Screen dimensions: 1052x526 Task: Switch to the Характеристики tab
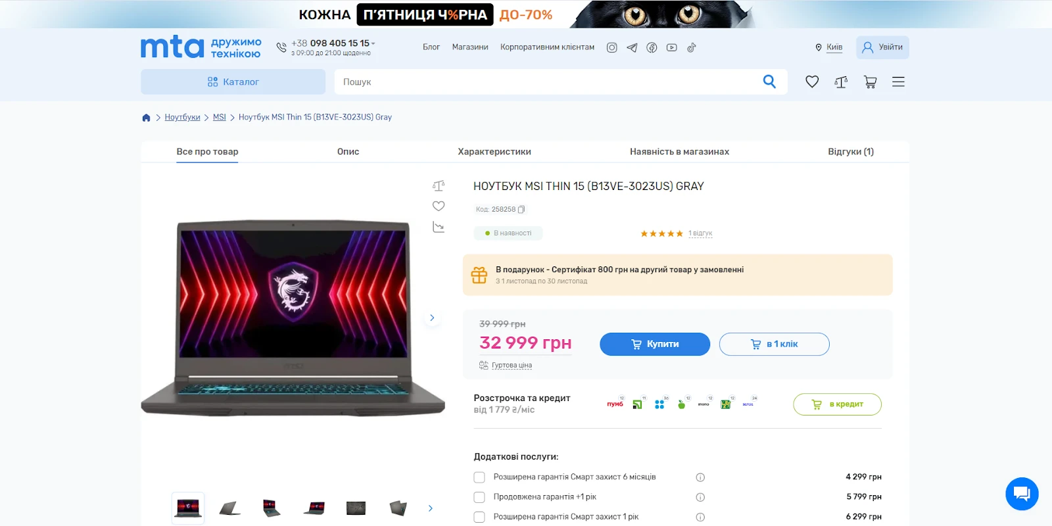[494, 151]
